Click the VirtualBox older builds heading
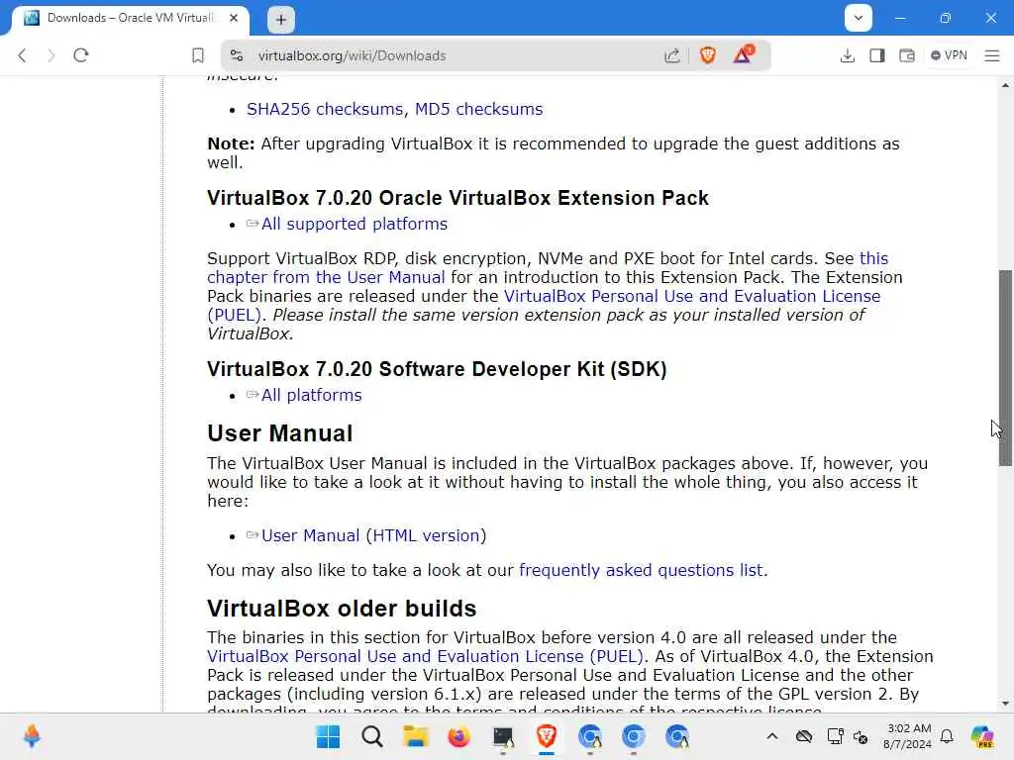The image size is (1014, 760). (342, 609)
